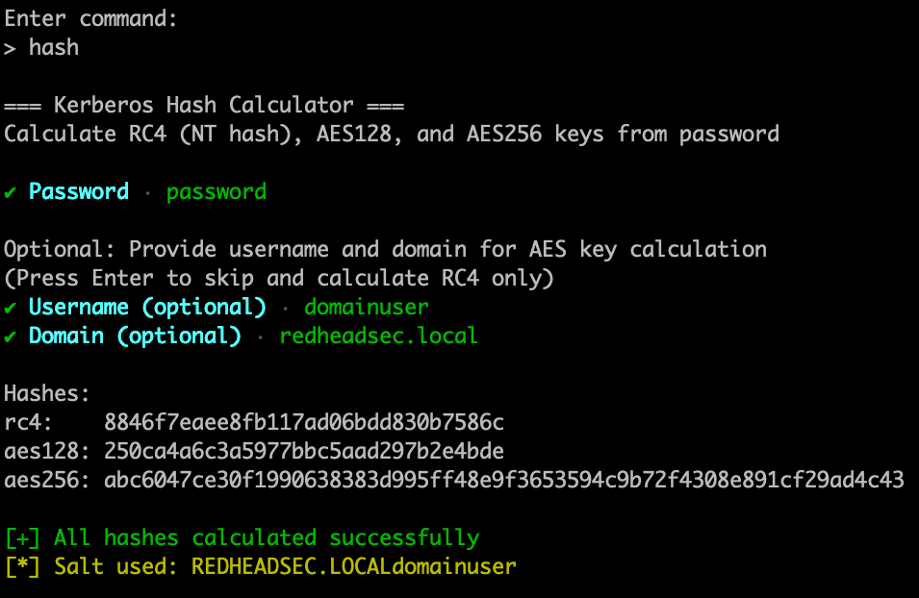919x598 pixels.
Task: Click the rc4 hash value
Action: pos(304,422)
